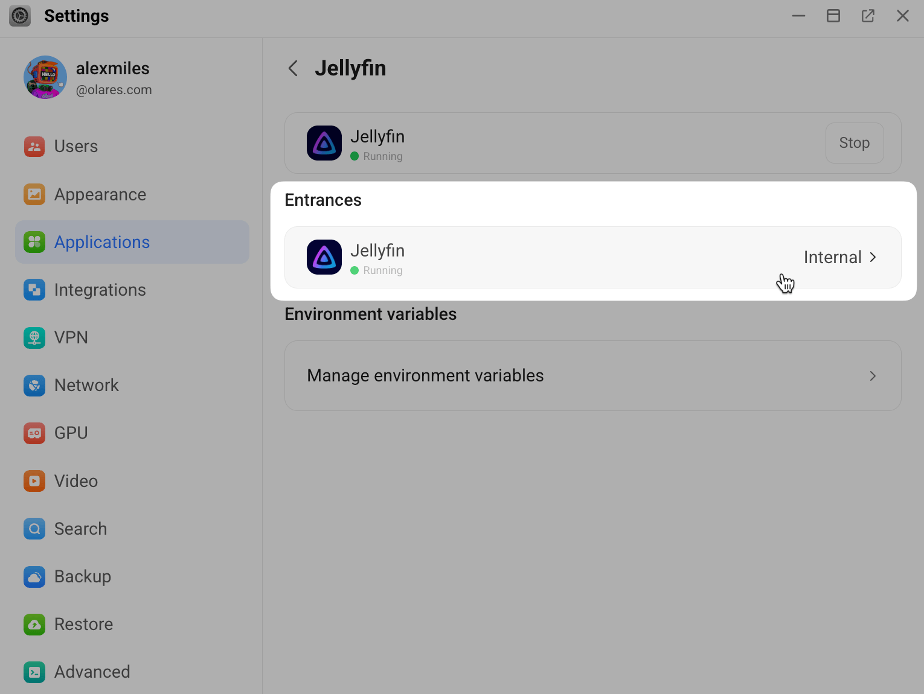
Task: Click the Jellyfin page title
Action: pos(350,68)
